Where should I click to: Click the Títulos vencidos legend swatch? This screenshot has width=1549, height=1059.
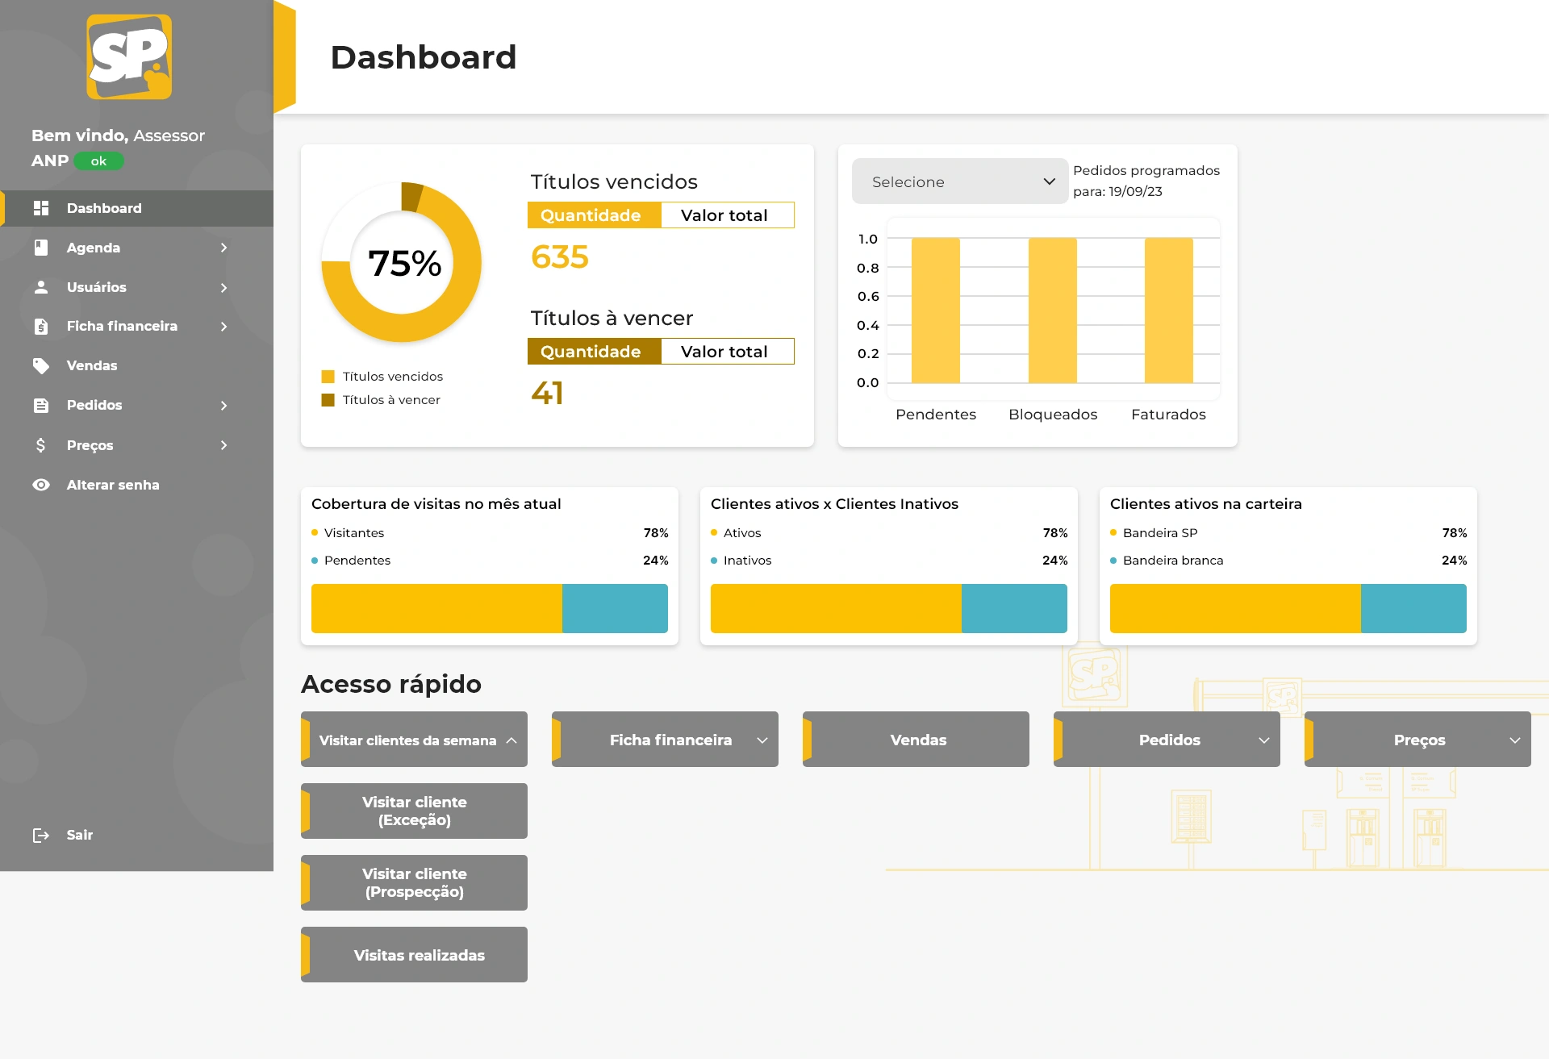[328, 377]
